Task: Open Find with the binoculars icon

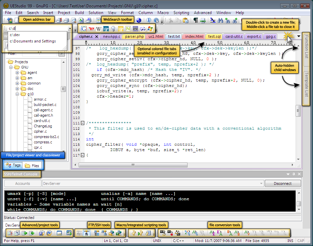Action: coord(220,20)
